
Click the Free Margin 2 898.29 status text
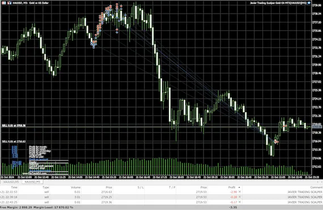pyautogui.click(x=16, y=207)
